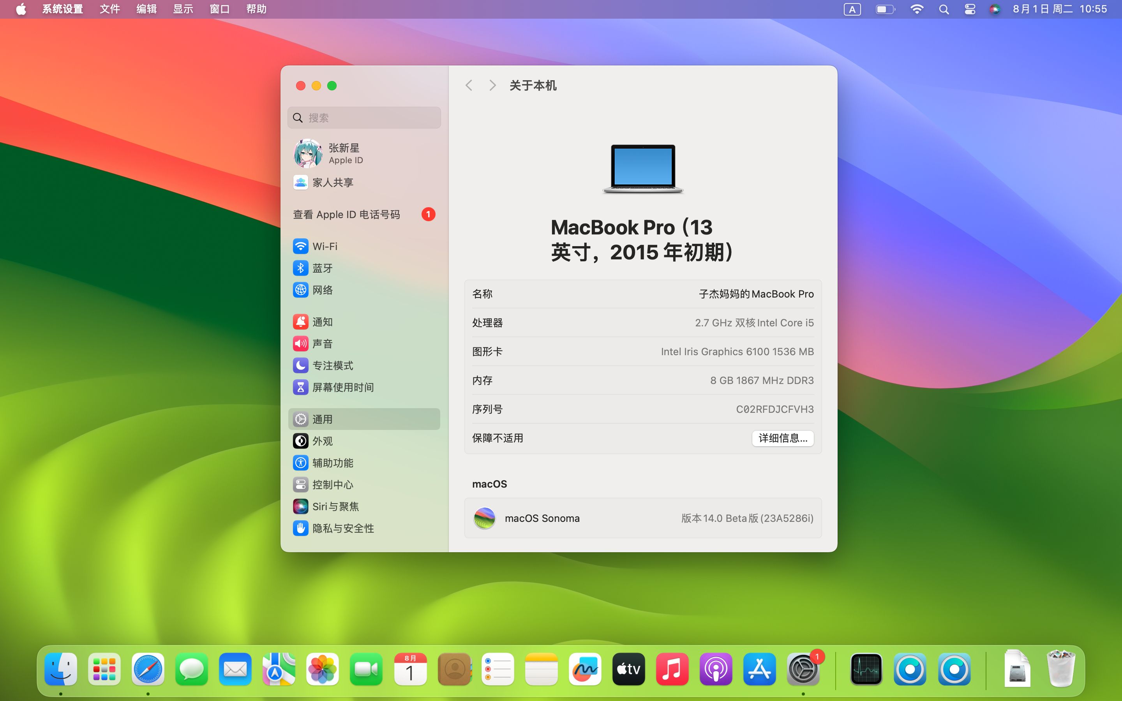Open 编辑 menu

[146, 9]
